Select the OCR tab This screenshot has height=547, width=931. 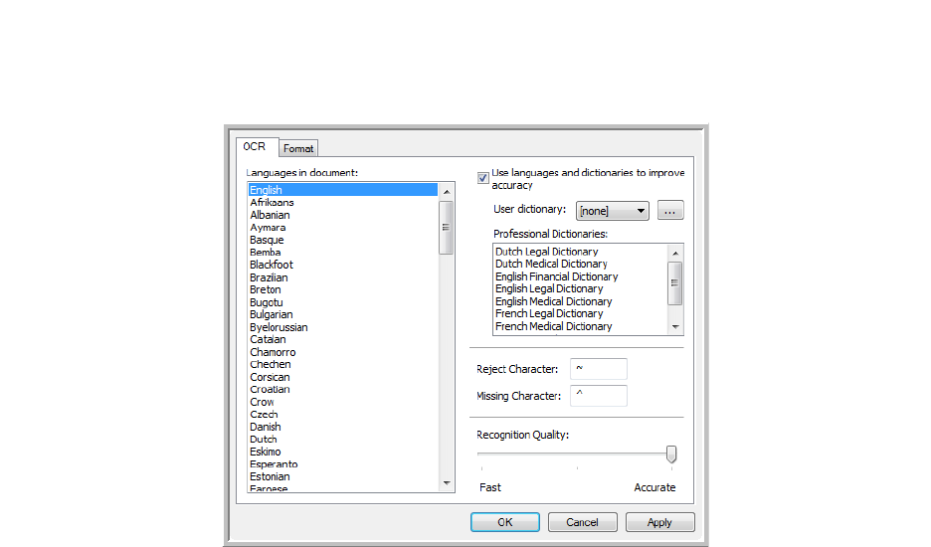click(256, 147)
